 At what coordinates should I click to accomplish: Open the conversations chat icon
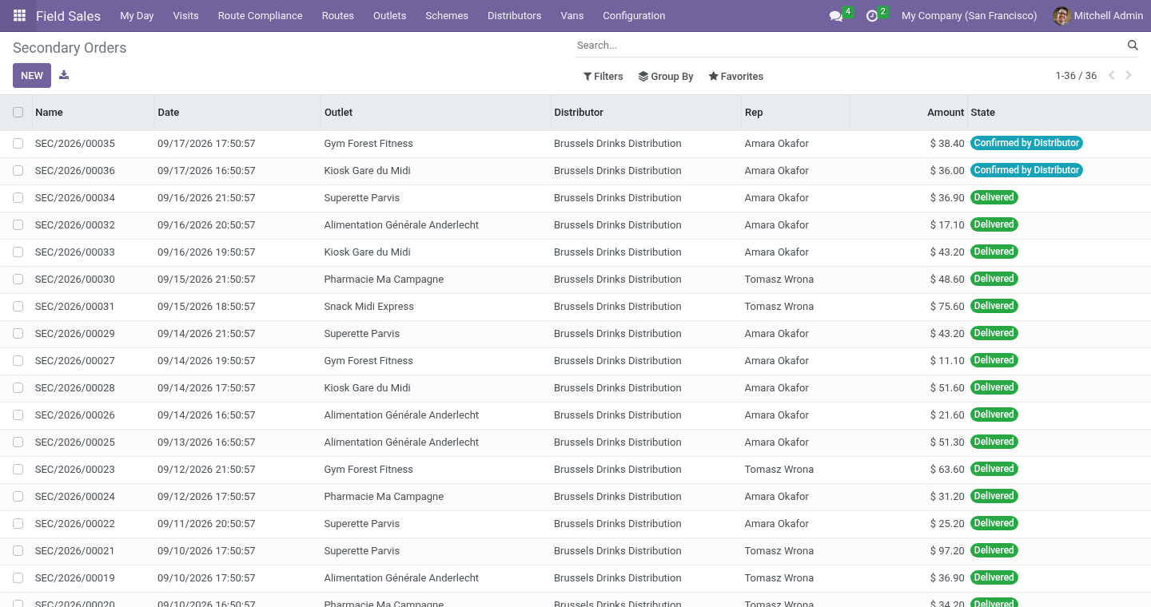click(836, 16)
